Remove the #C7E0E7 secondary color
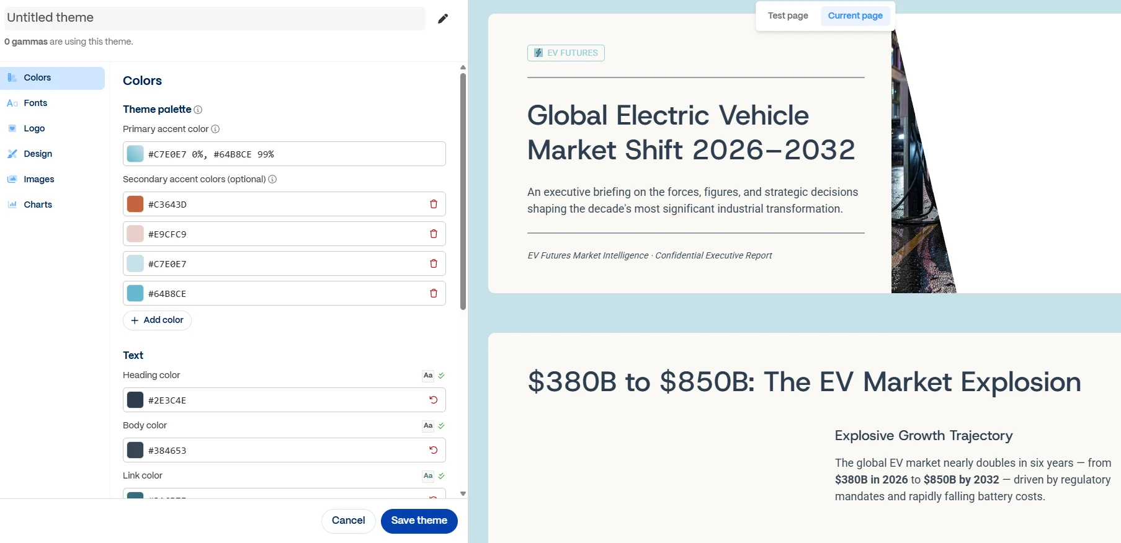Image resolution: width=1121 pixels, height=543 pixels. point(434,263)
